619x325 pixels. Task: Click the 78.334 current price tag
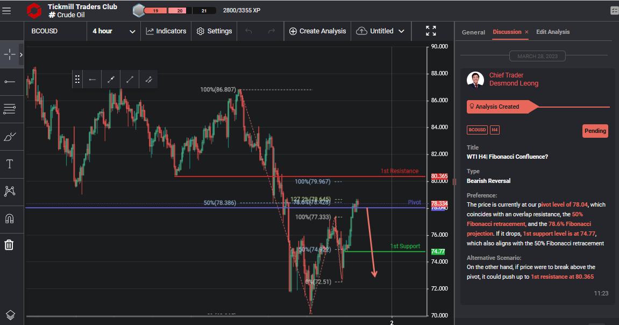tap(439, 204)
